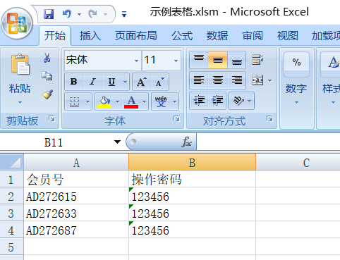This screenshot has height=260, width=340.
Task: Apply yellow fill color to cell
Action: point(104,101)
